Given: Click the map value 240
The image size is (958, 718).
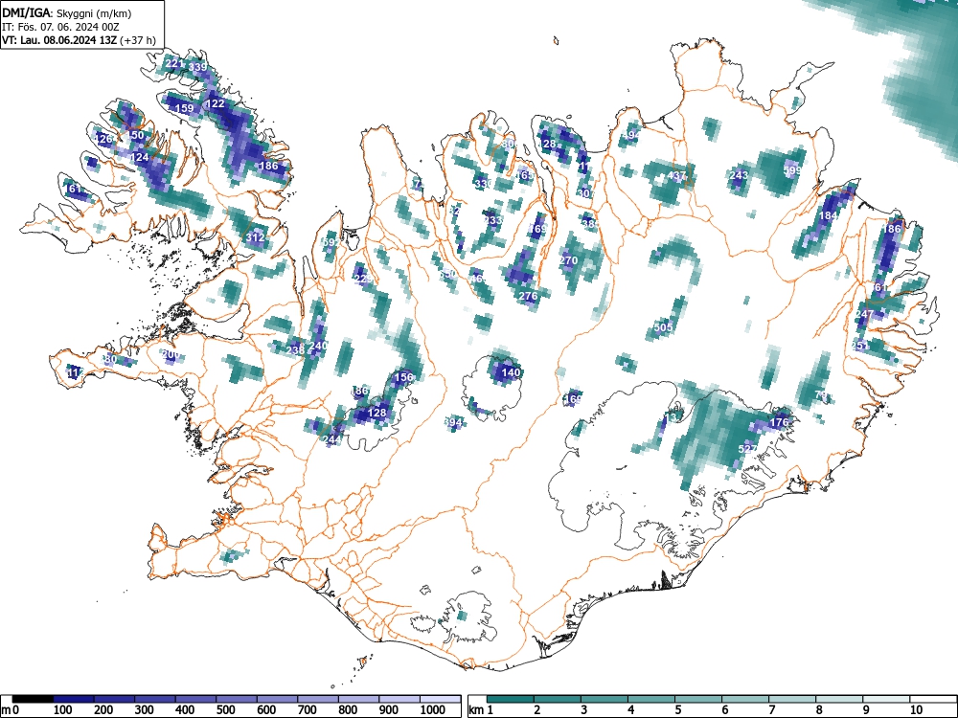Looking at the screenshot, I should coord(318,346).
